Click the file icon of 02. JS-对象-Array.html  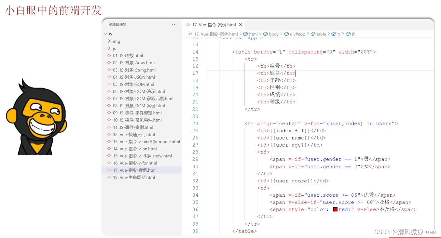coord(109,63)
